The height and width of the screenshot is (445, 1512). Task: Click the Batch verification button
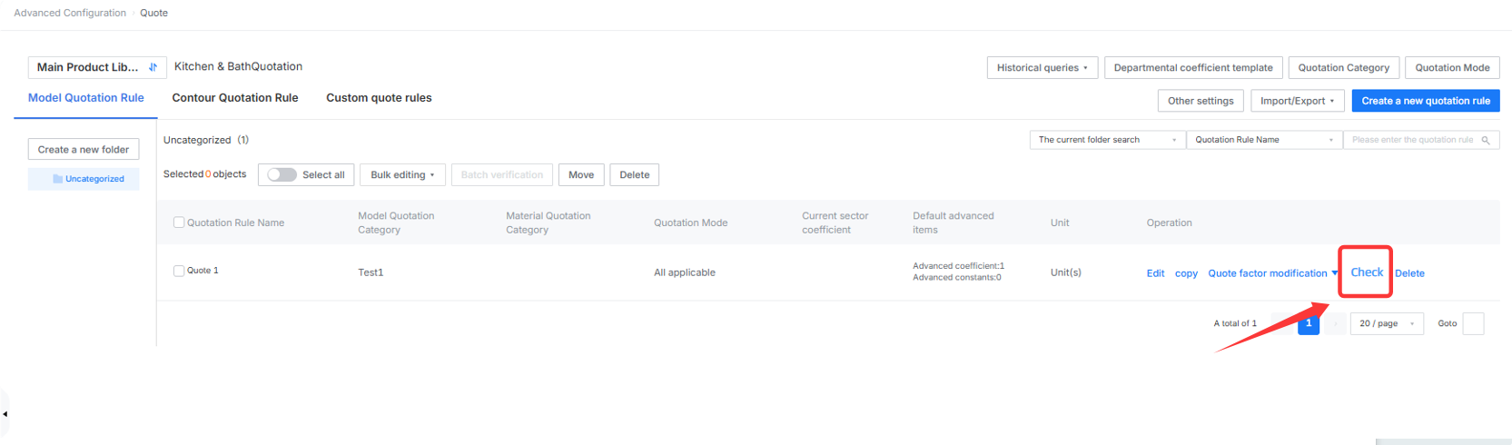[502, 174]
